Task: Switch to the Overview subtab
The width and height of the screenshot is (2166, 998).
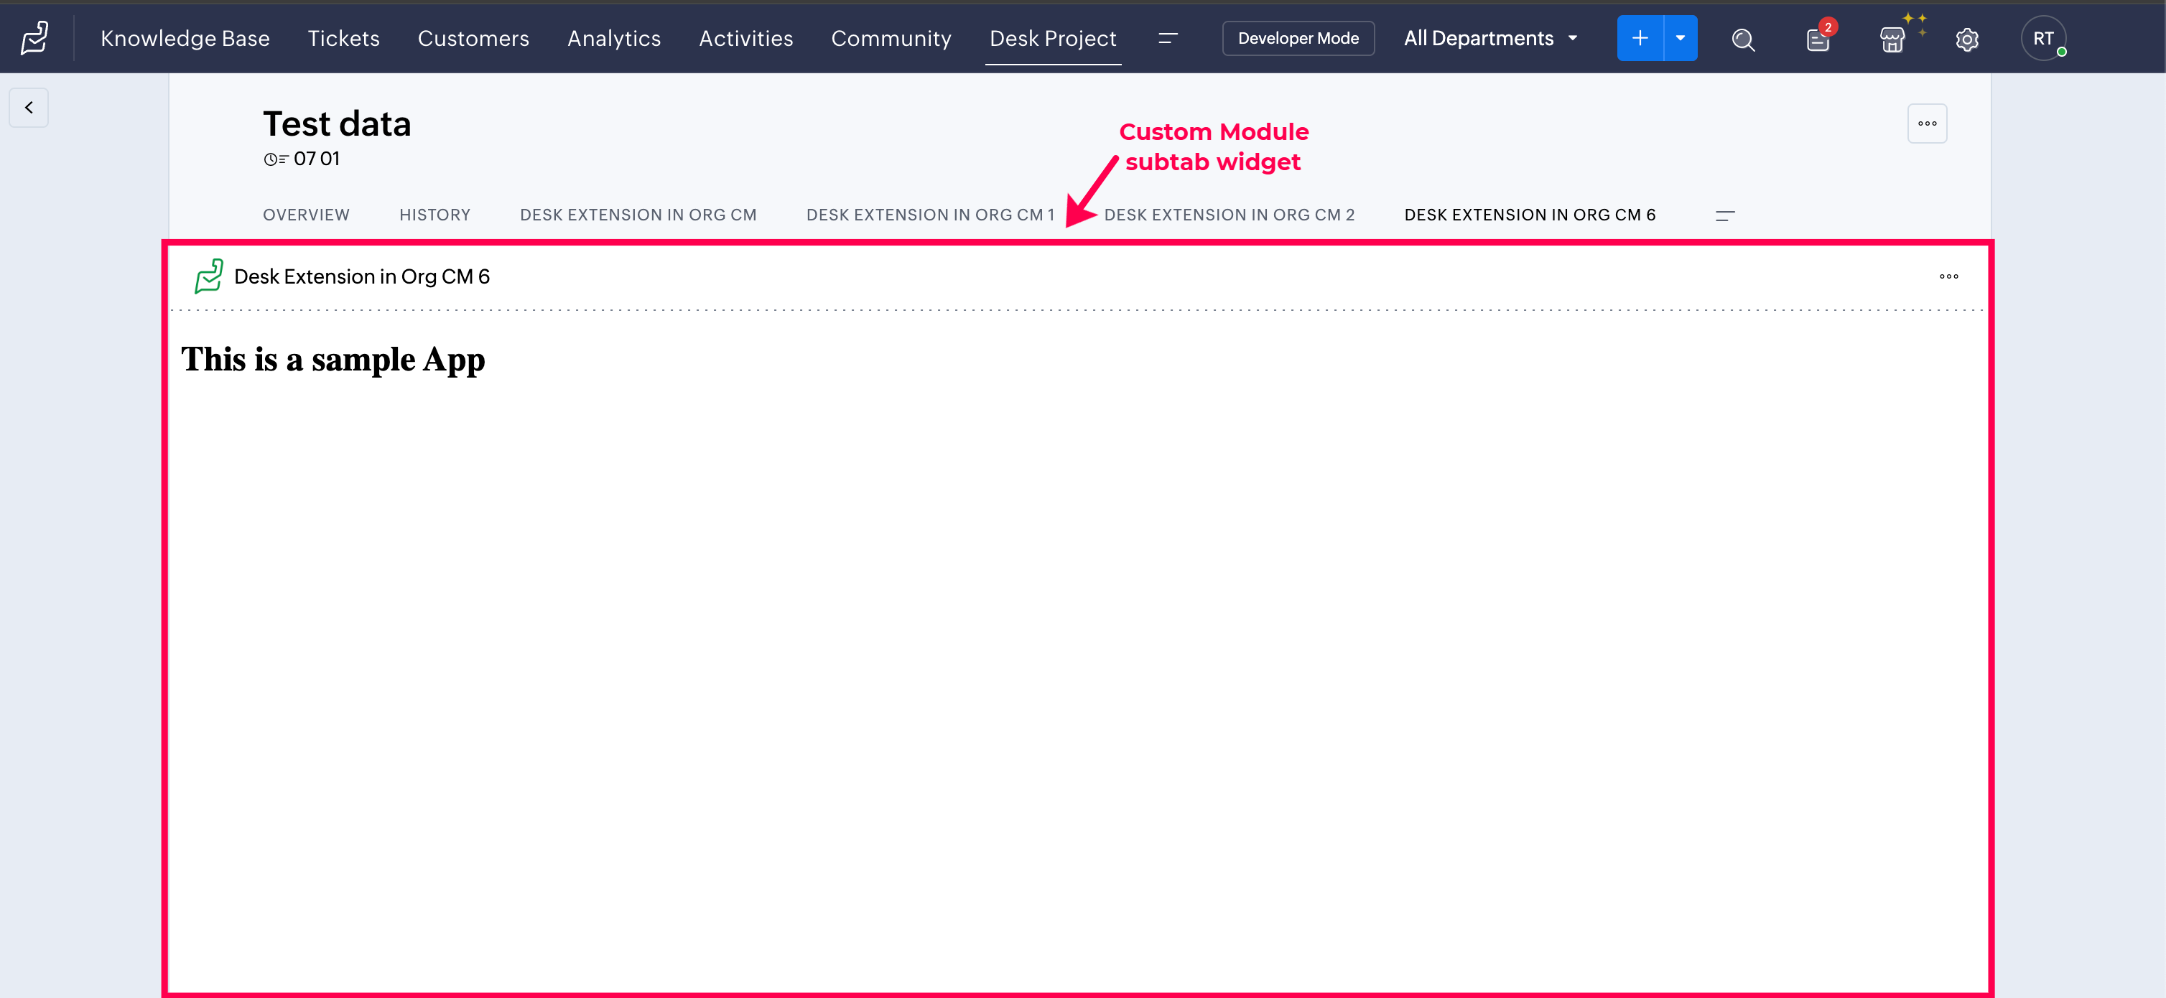Action: tap(306, 215)
